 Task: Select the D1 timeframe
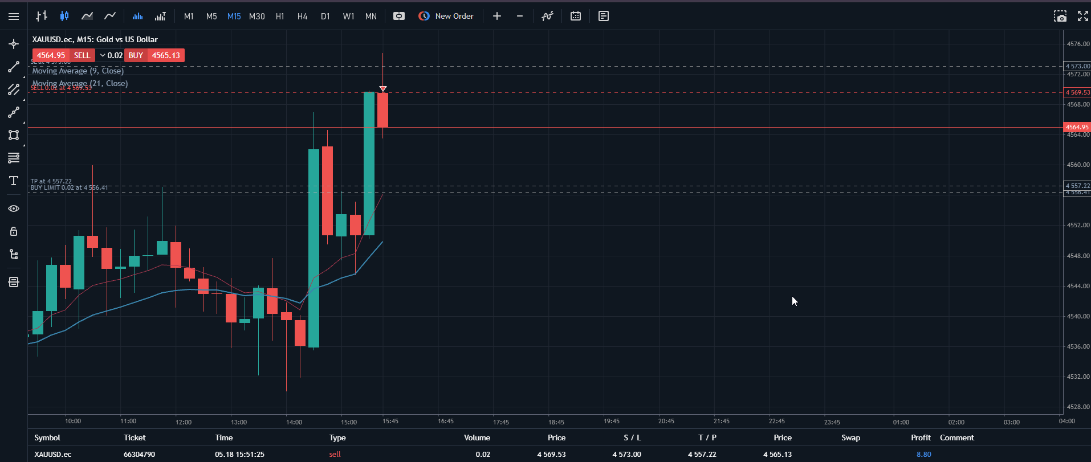point(325,17)
